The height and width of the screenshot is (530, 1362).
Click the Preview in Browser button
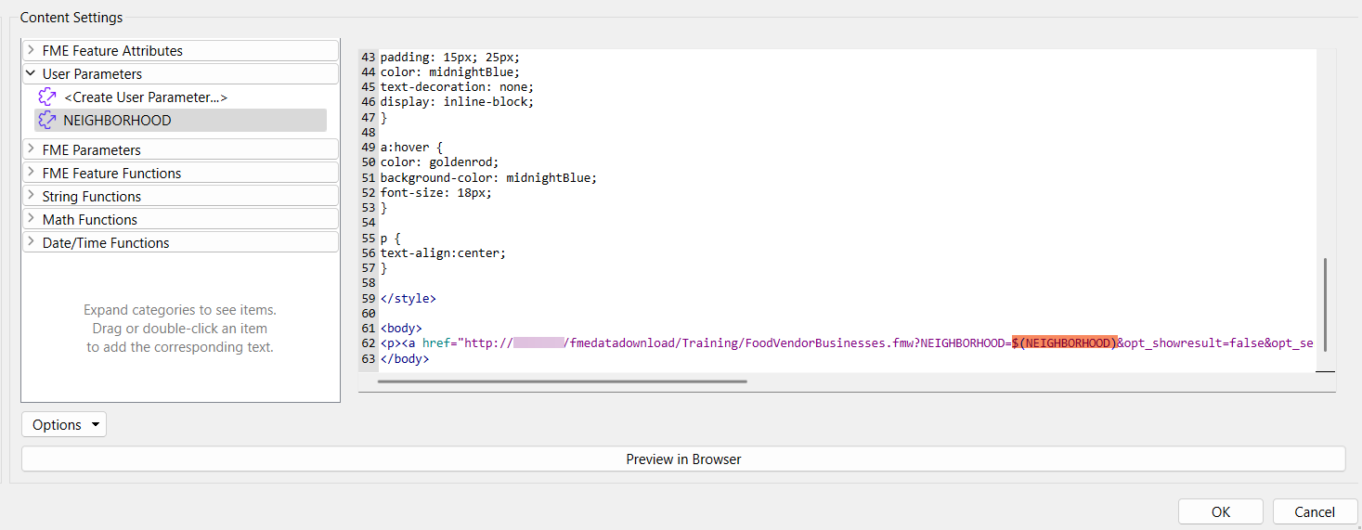click(683, 459)
